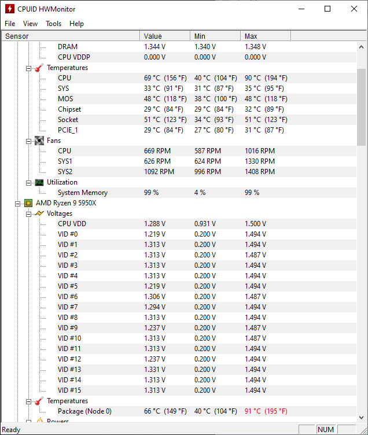Open the Tools menu

coord(54,24)
